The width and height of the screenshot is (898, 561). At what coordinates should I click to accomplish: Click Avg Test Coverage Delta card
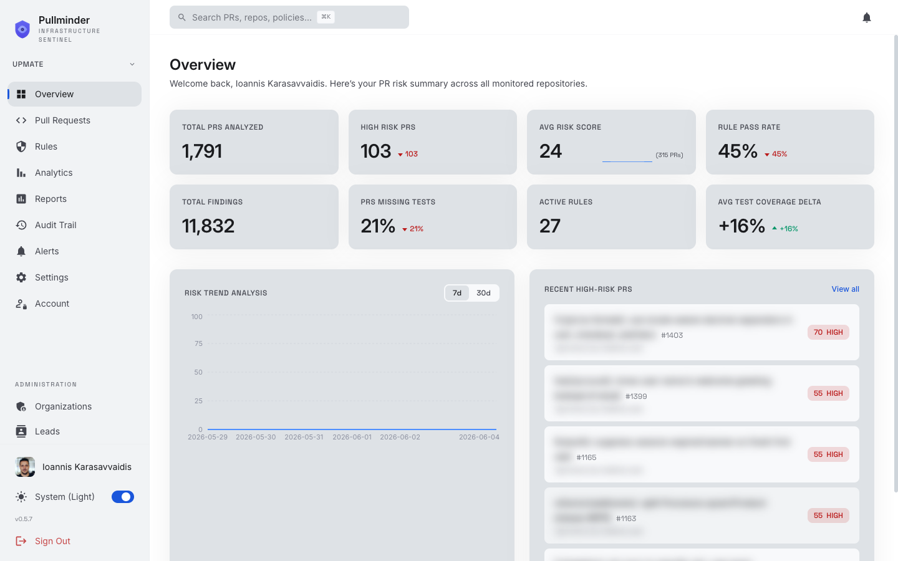point(790,217)
